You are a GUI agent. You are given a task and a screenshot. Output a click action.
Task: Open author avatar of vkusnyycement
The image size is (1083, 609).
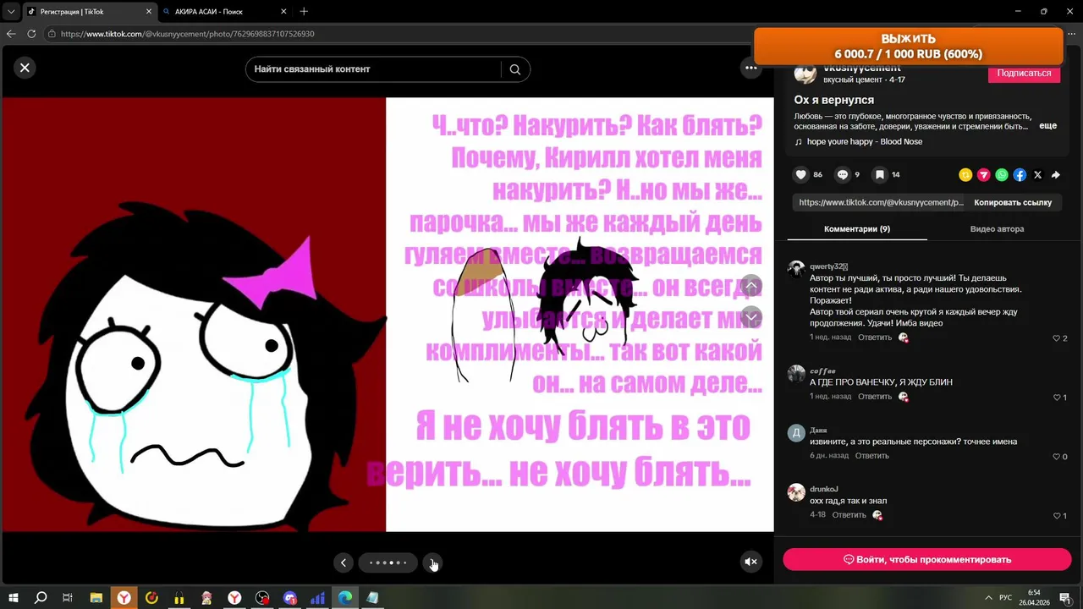coord(805,74)
